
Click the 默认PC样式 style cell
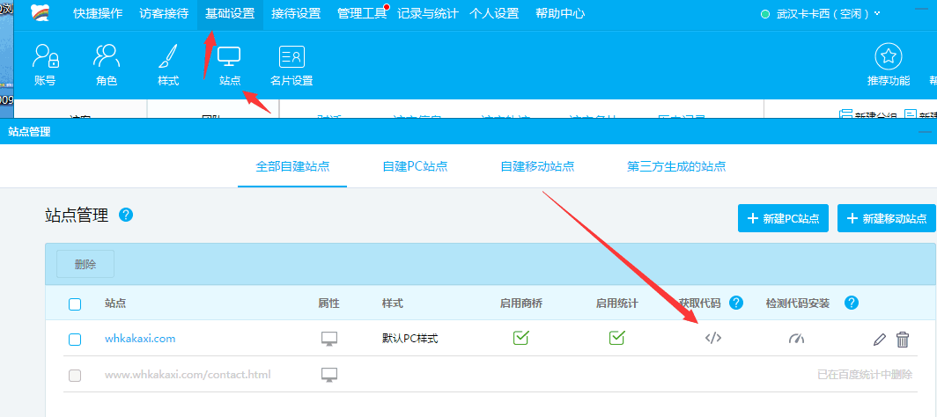pos(410,339)
